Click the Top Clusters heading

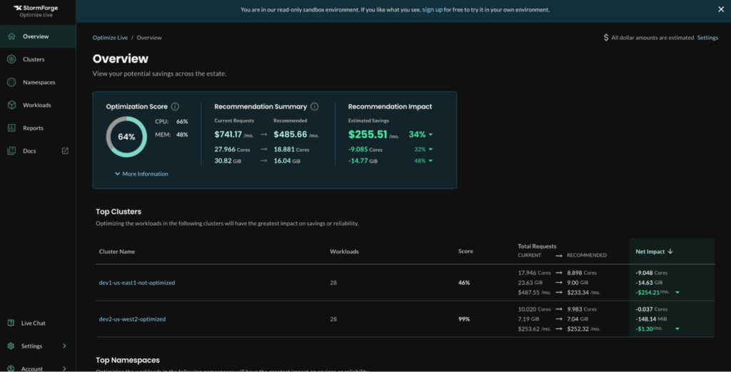pos(119,211)
